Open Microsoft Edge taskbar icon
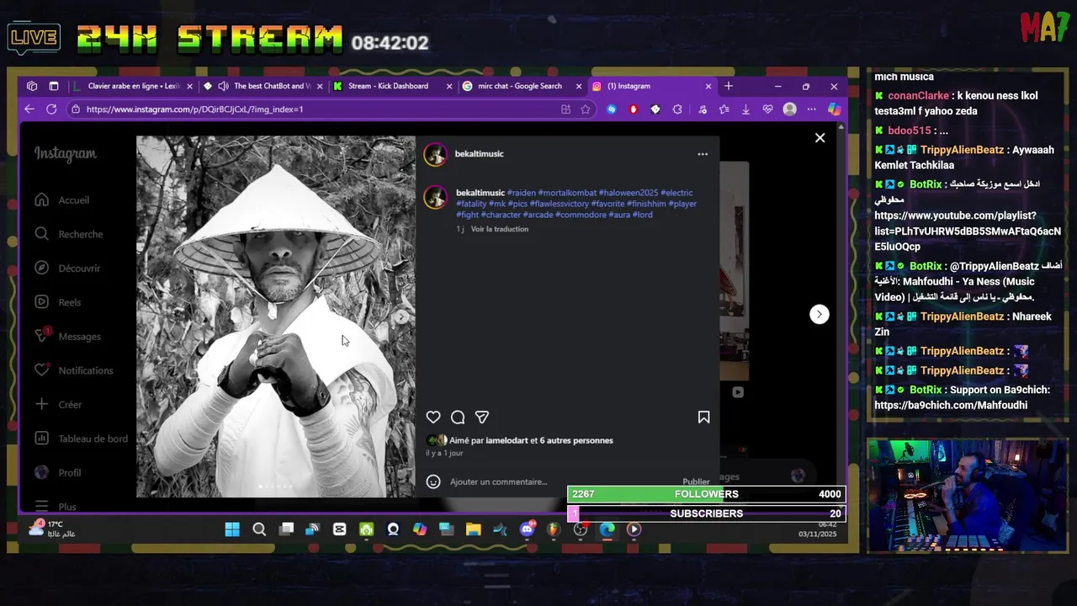Image resolution: width=1077 pixels, height=606 pixels. point(607,529)
